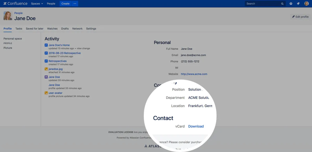
Task: Click the jane.doe@acme.com email text
Action: (x=193, y=55)
